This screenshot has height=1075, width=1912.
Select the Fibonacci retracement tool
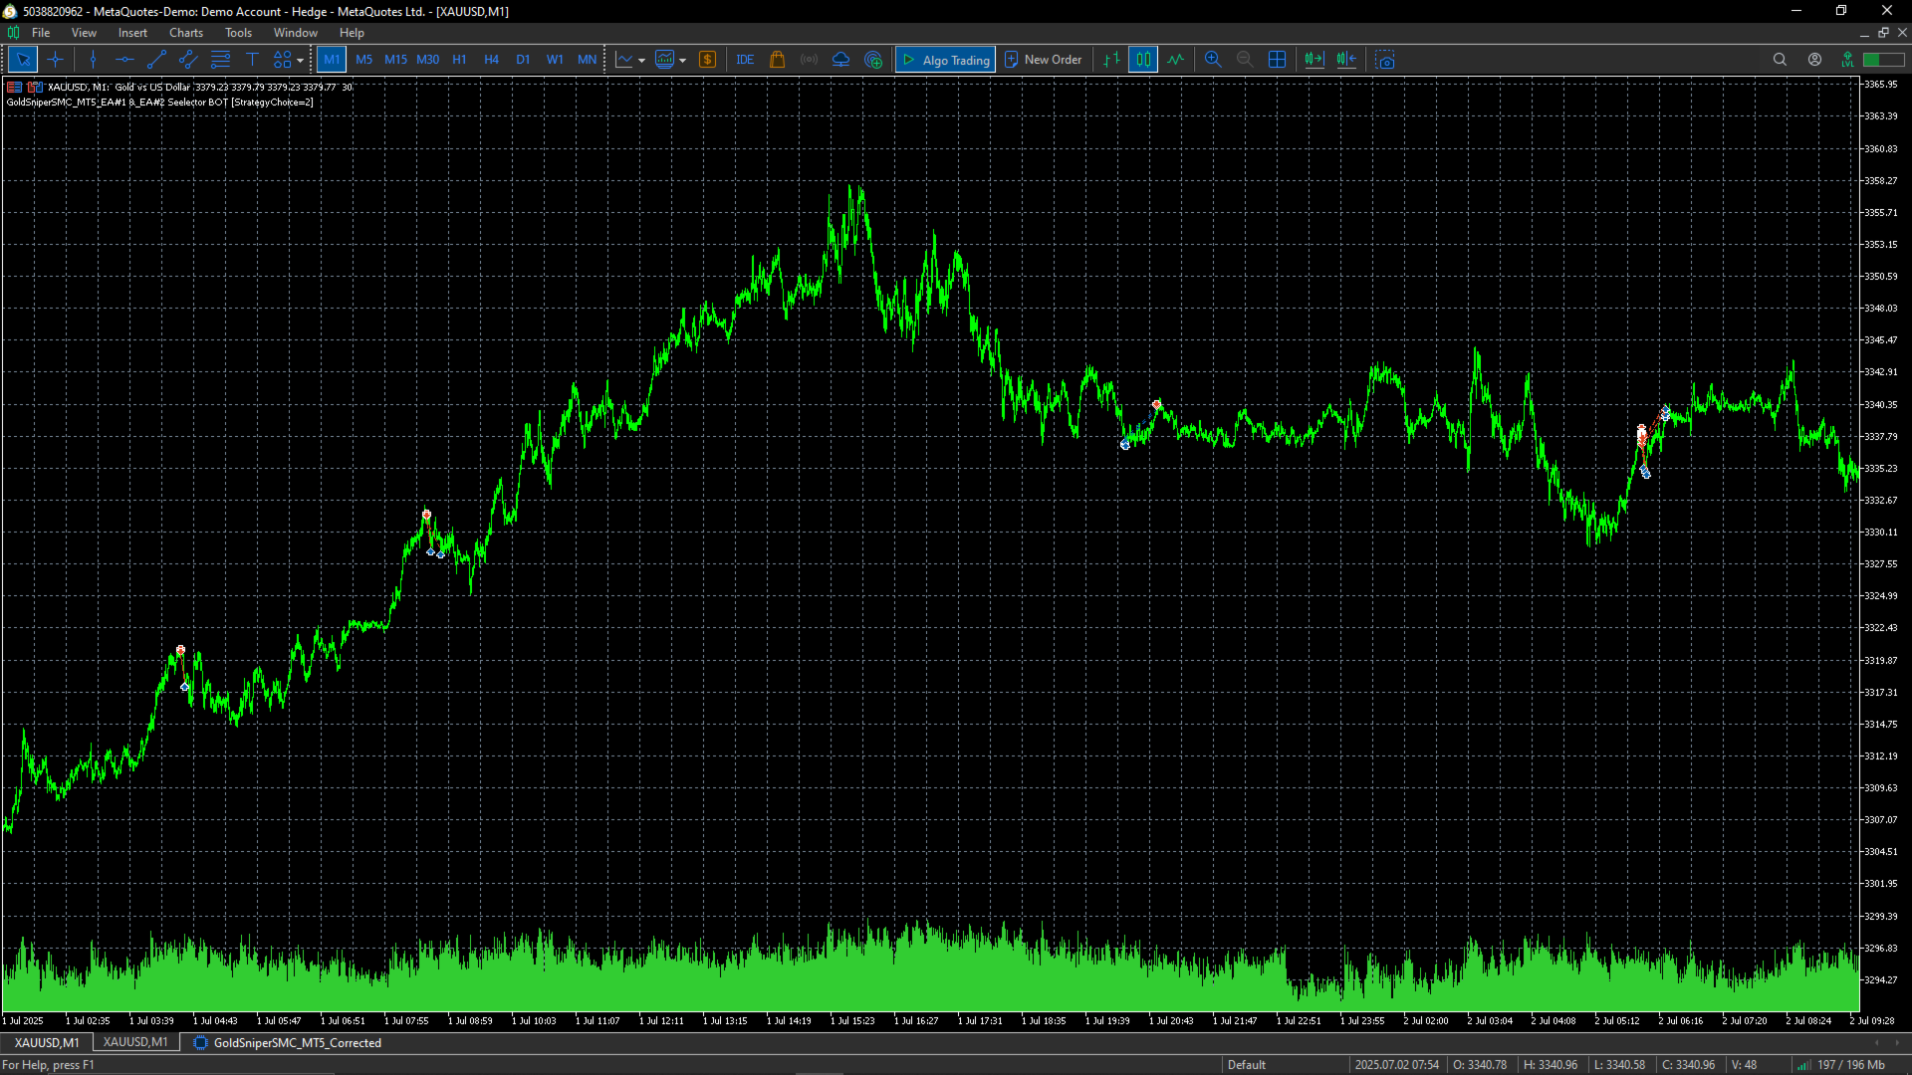coord(220,60)
